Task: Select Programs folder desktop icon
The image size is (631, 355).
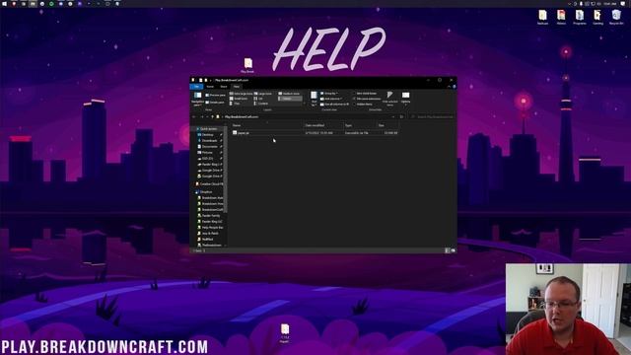Action: click(x=580, y=17)
